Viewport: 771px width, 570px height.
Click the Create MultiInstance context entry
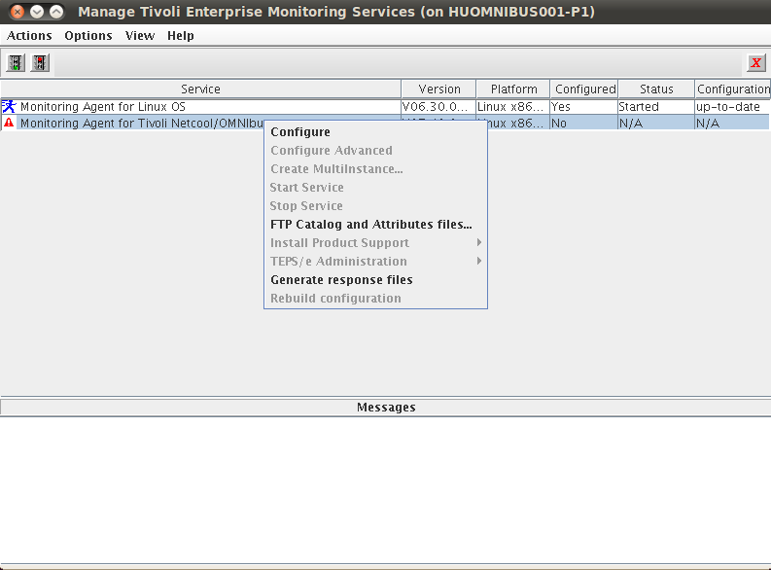coord(375,168)
